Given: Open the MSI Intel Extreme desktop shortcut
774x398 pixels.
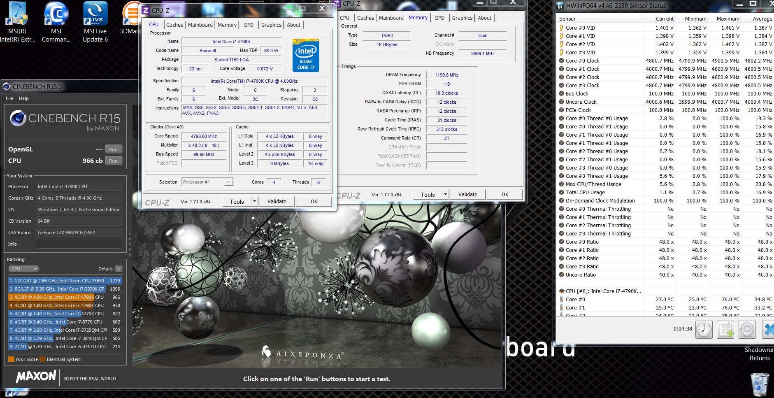Looking at the screenshot, I should click(17, 22).
